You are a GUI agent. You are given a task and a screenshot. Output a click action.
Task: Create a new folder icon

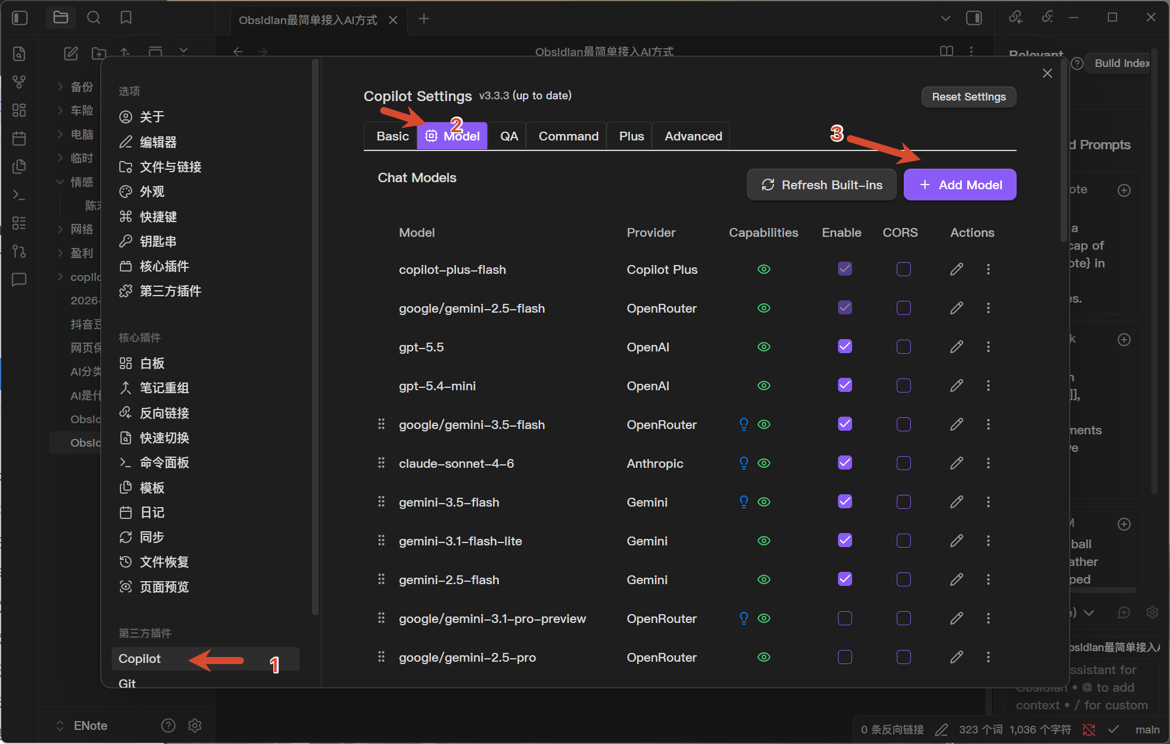(99, 53)
